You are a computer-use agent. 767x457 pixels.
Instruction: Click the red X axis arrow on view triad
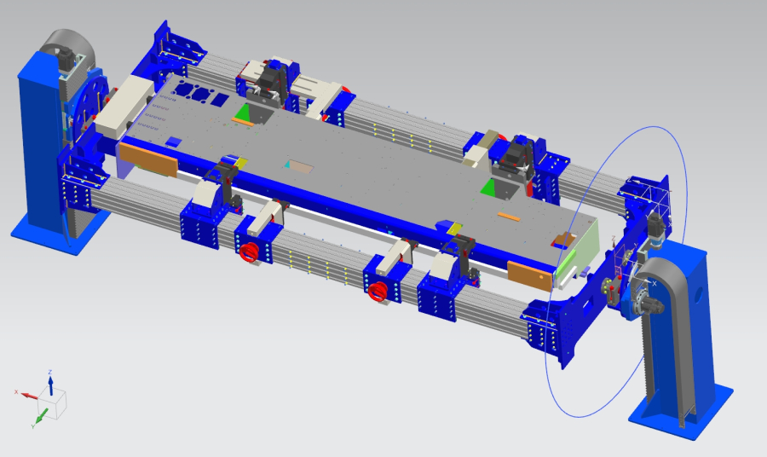25,396
